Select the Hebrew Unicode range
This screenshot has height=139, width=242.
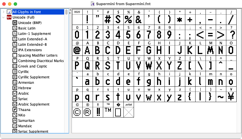coord(25,88)
